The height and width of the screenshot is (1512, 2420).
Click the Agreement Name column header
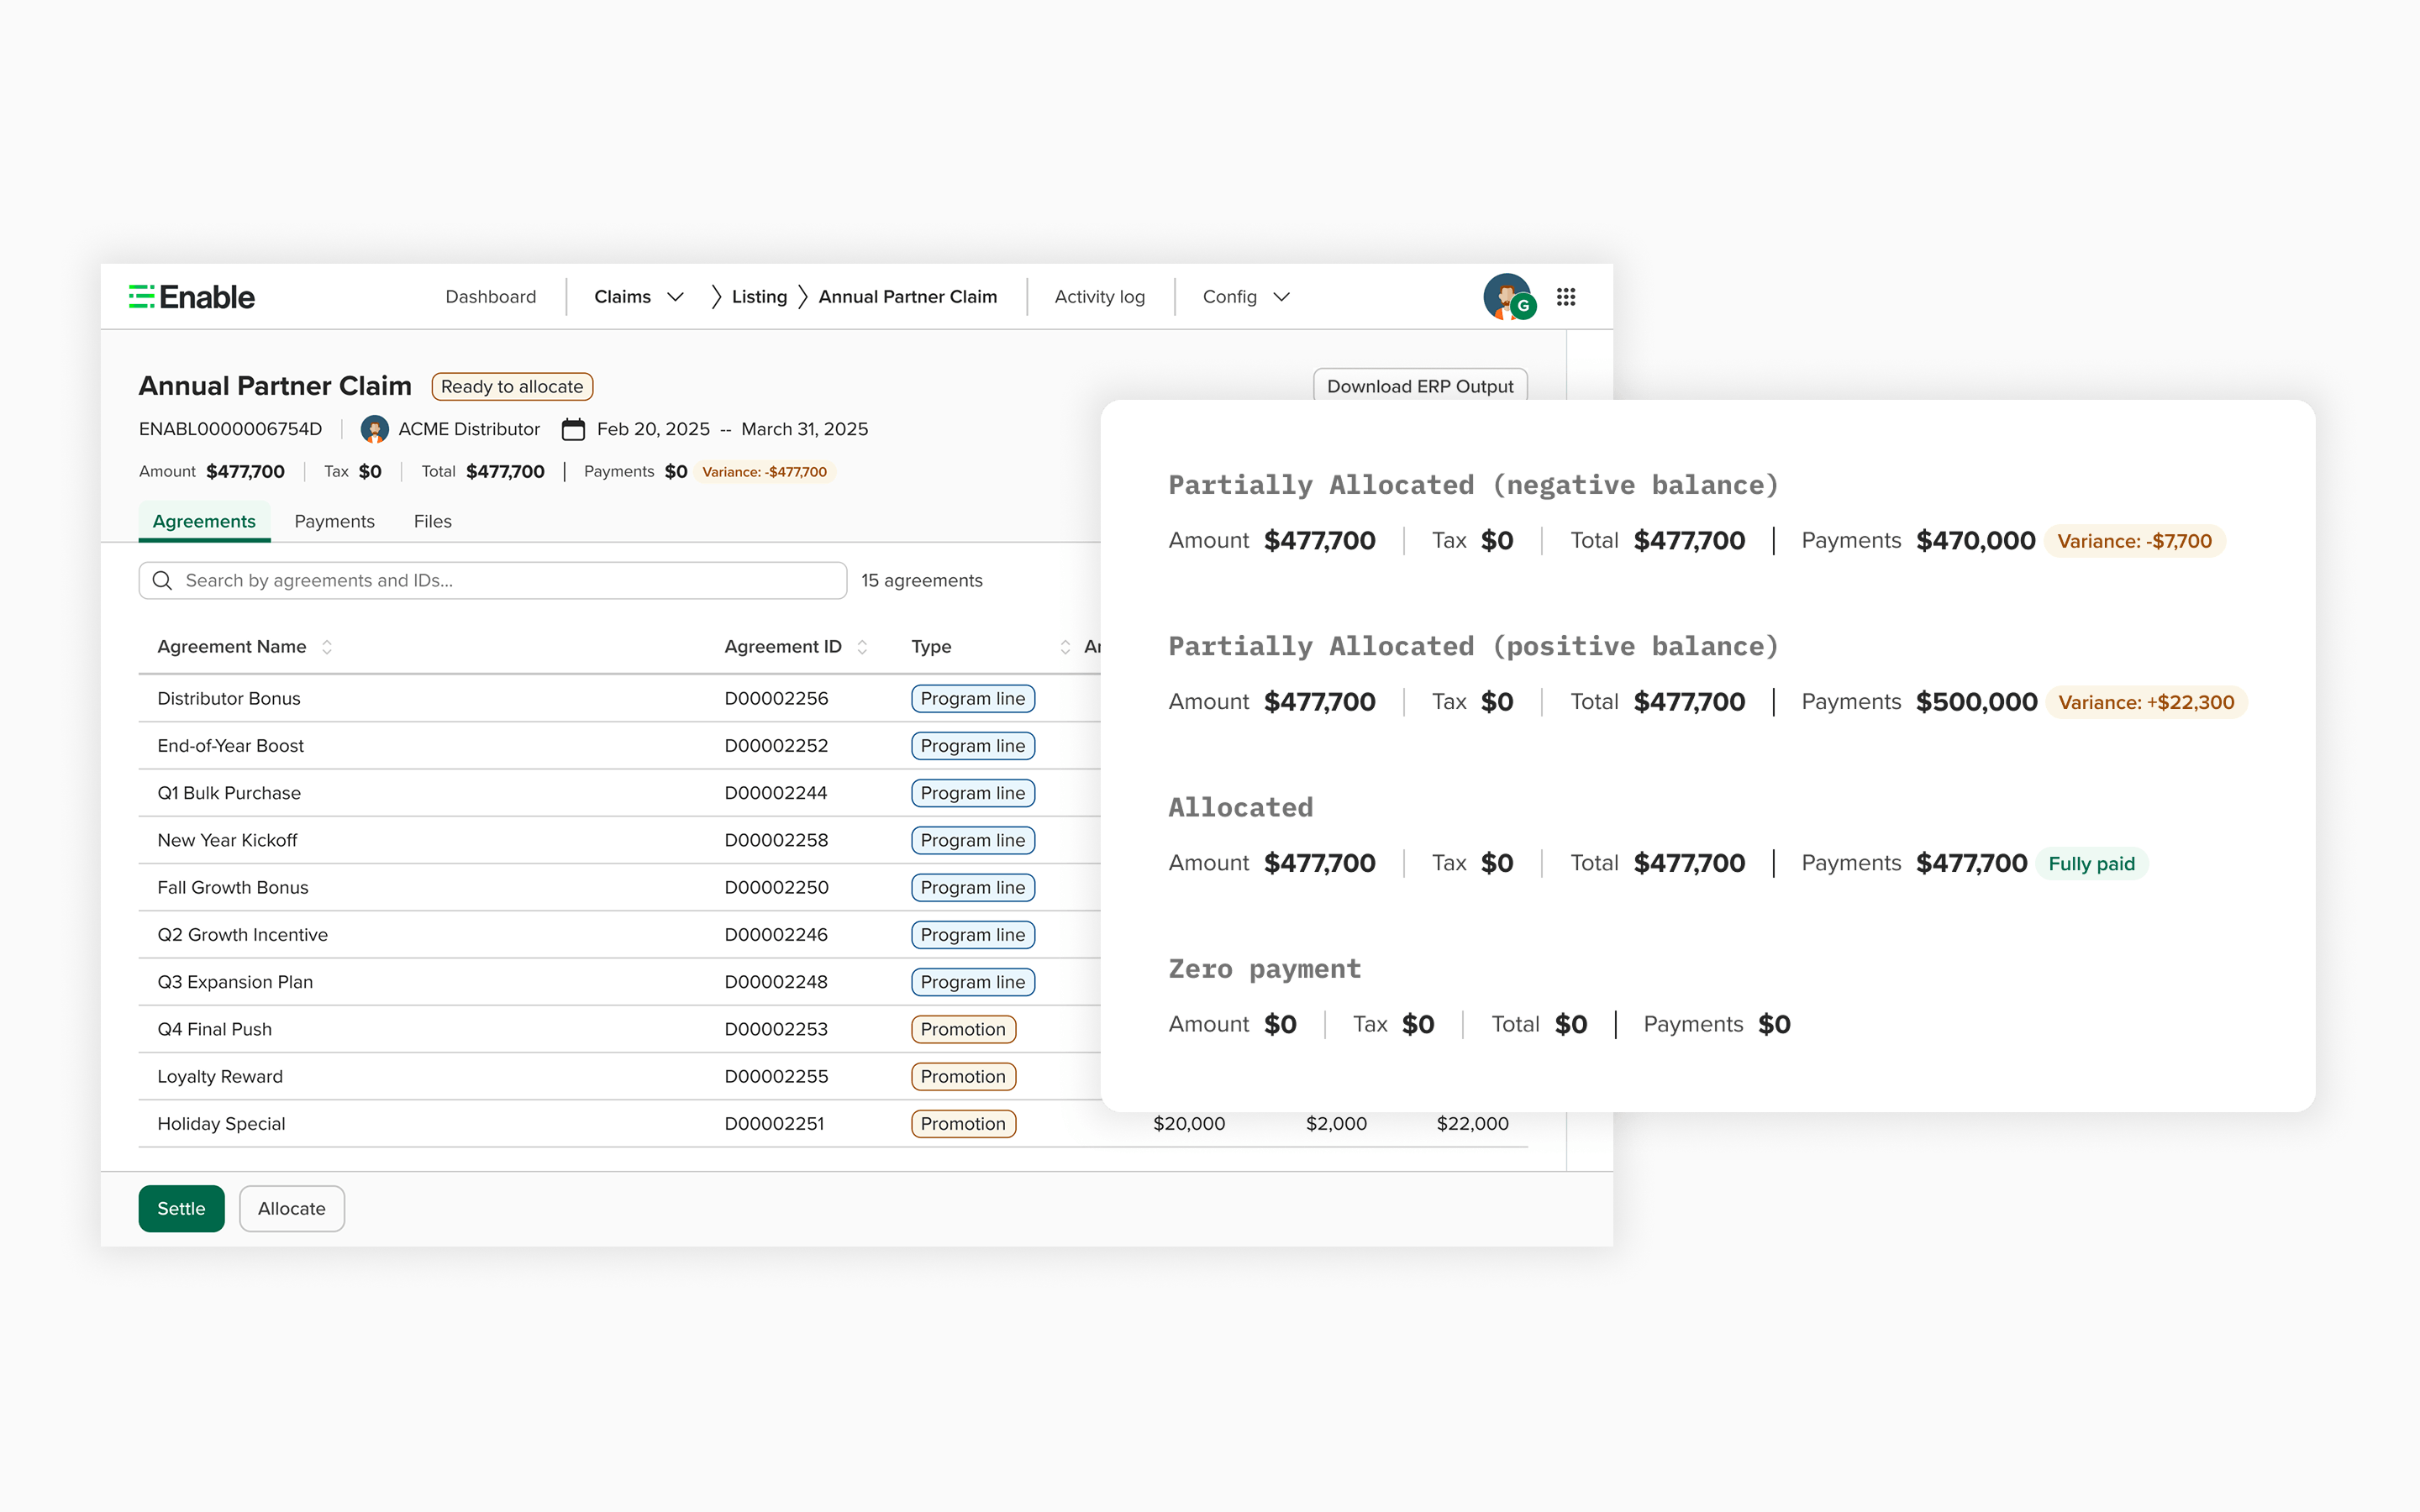click(x=232, y=647)
